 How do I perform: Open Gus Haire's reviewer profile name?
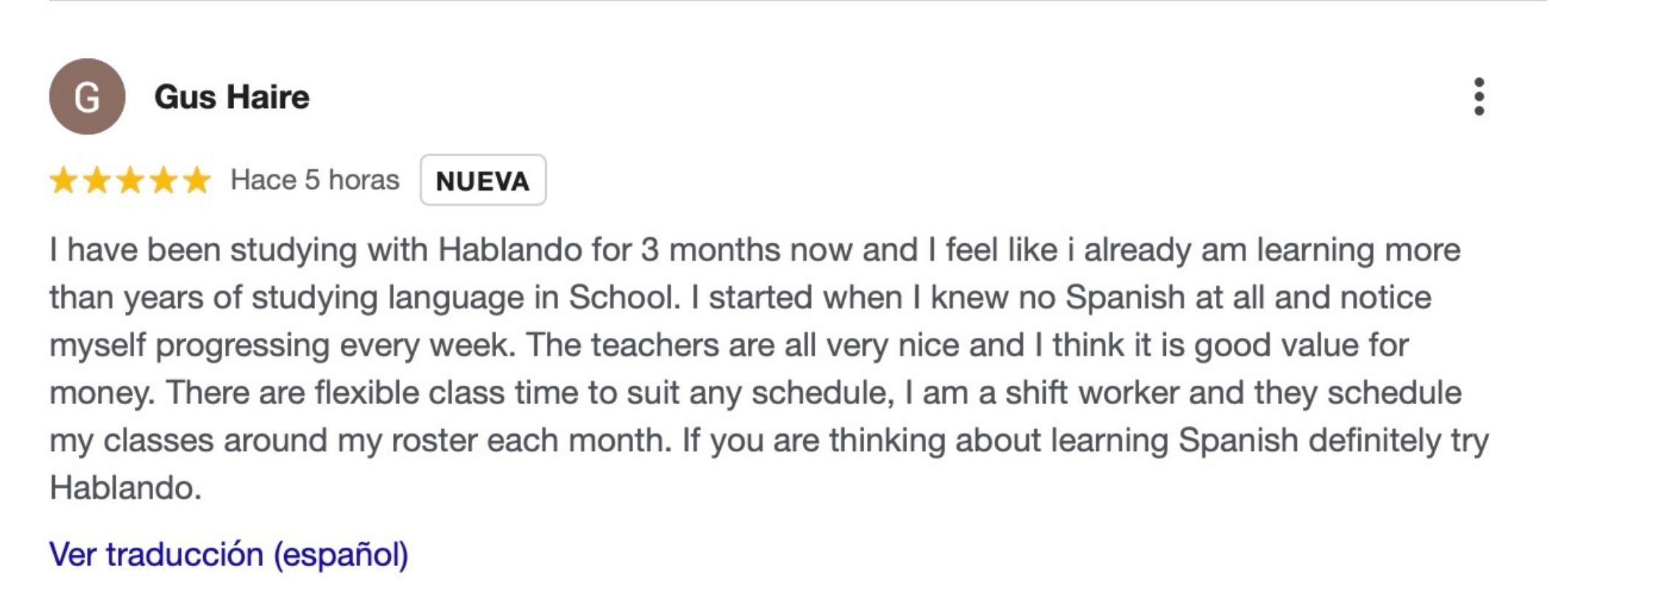(x=232, y=97)
